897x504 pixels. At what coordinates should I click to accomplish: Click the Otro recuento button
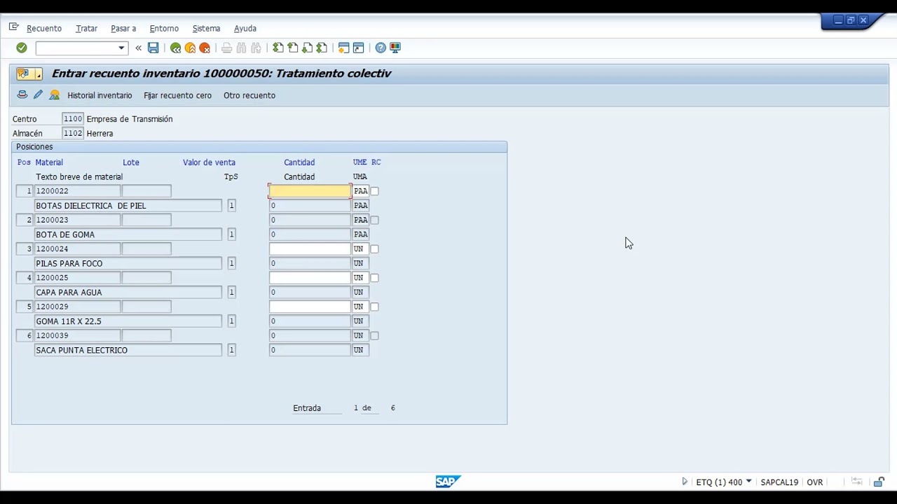click(249, 95)
